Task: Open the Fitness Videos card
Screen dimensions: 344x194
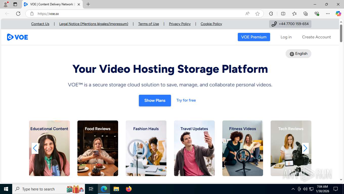Action: [x=243, y=148]
